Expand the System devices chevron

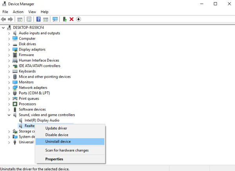point(9,137)
